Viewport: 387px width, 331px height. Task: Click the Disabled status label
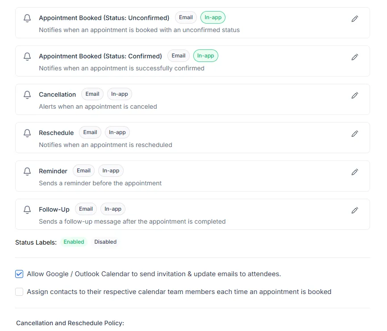pyautogui.click(x=105, y=242)
